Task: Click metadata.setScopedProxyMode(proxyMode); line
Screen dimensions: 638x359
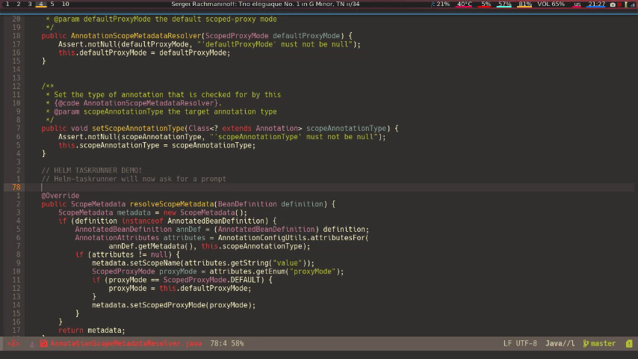Action: [174, 305]
